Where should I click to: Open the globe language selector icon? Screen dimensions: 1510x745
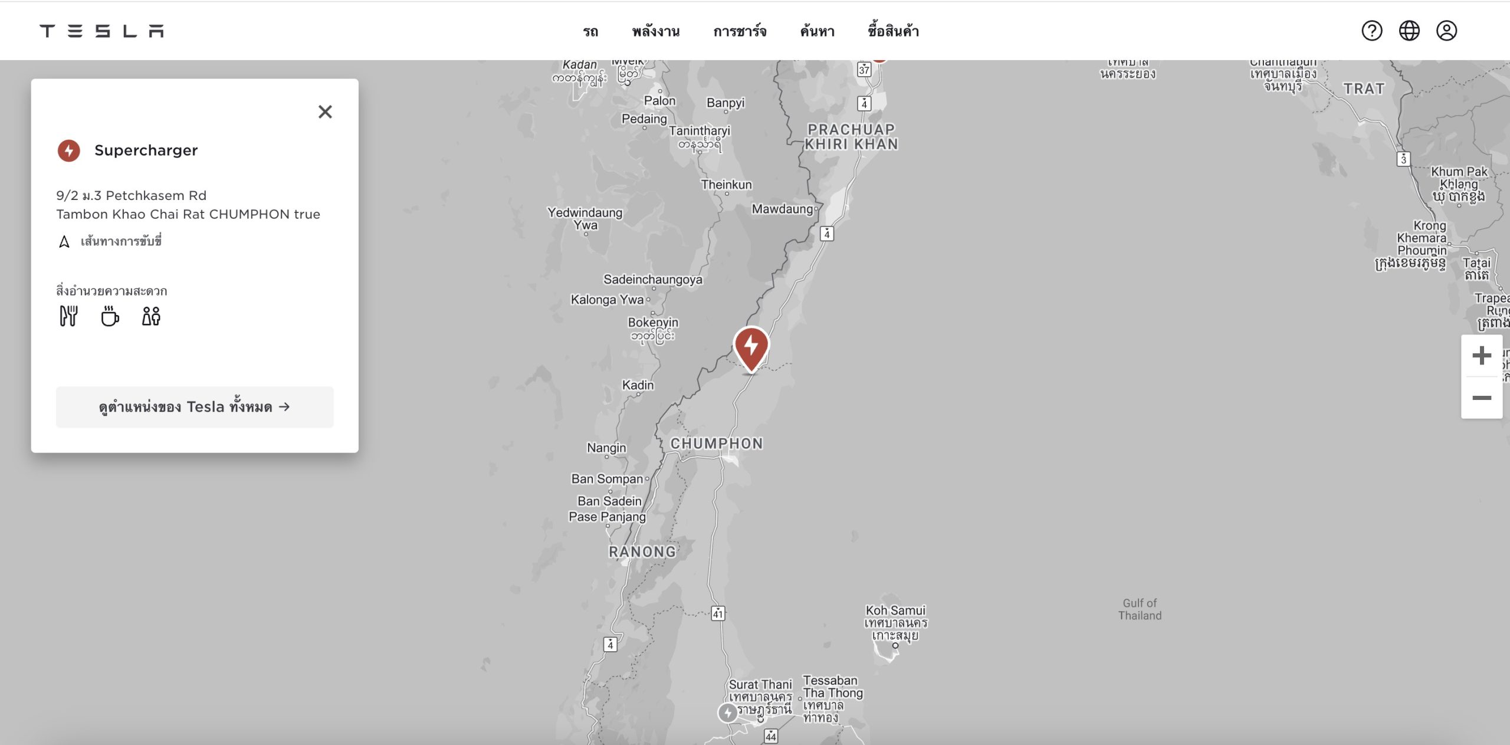pyautogui.click(x=1409, y=31)
